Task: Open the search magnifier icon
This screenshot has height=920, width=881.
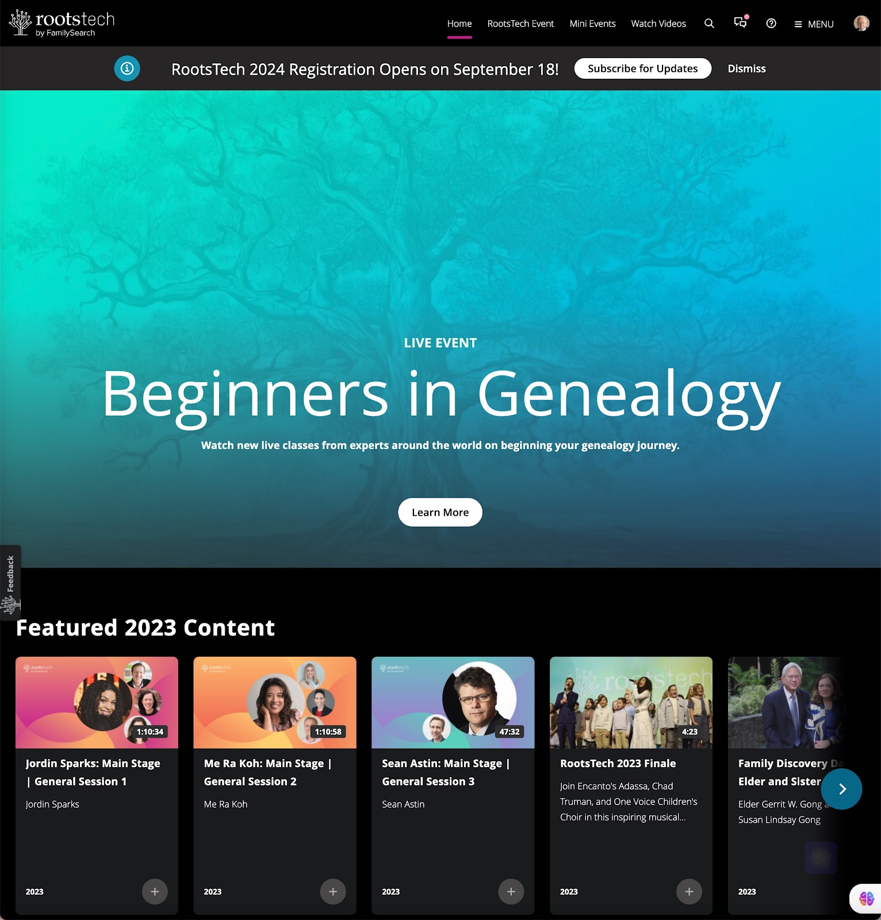Action: pyautogui.click(x=709, y=24)
